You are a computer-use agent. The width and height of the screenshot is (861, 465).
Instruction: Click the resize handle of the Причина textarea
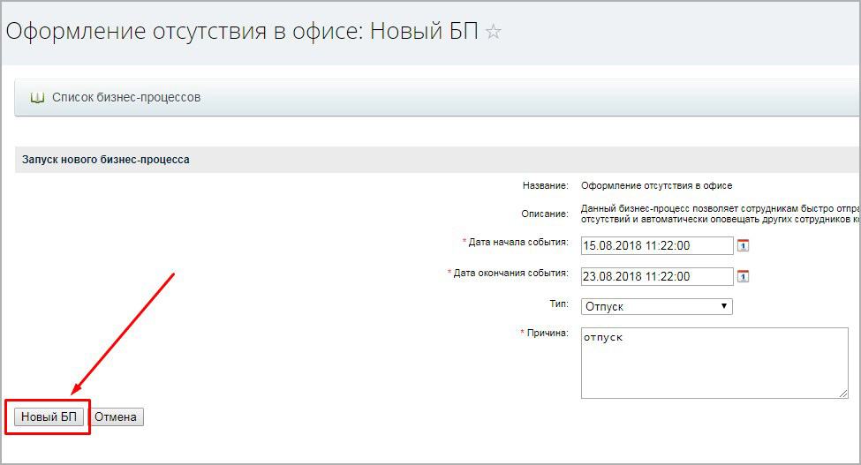[x=842, y=393]
